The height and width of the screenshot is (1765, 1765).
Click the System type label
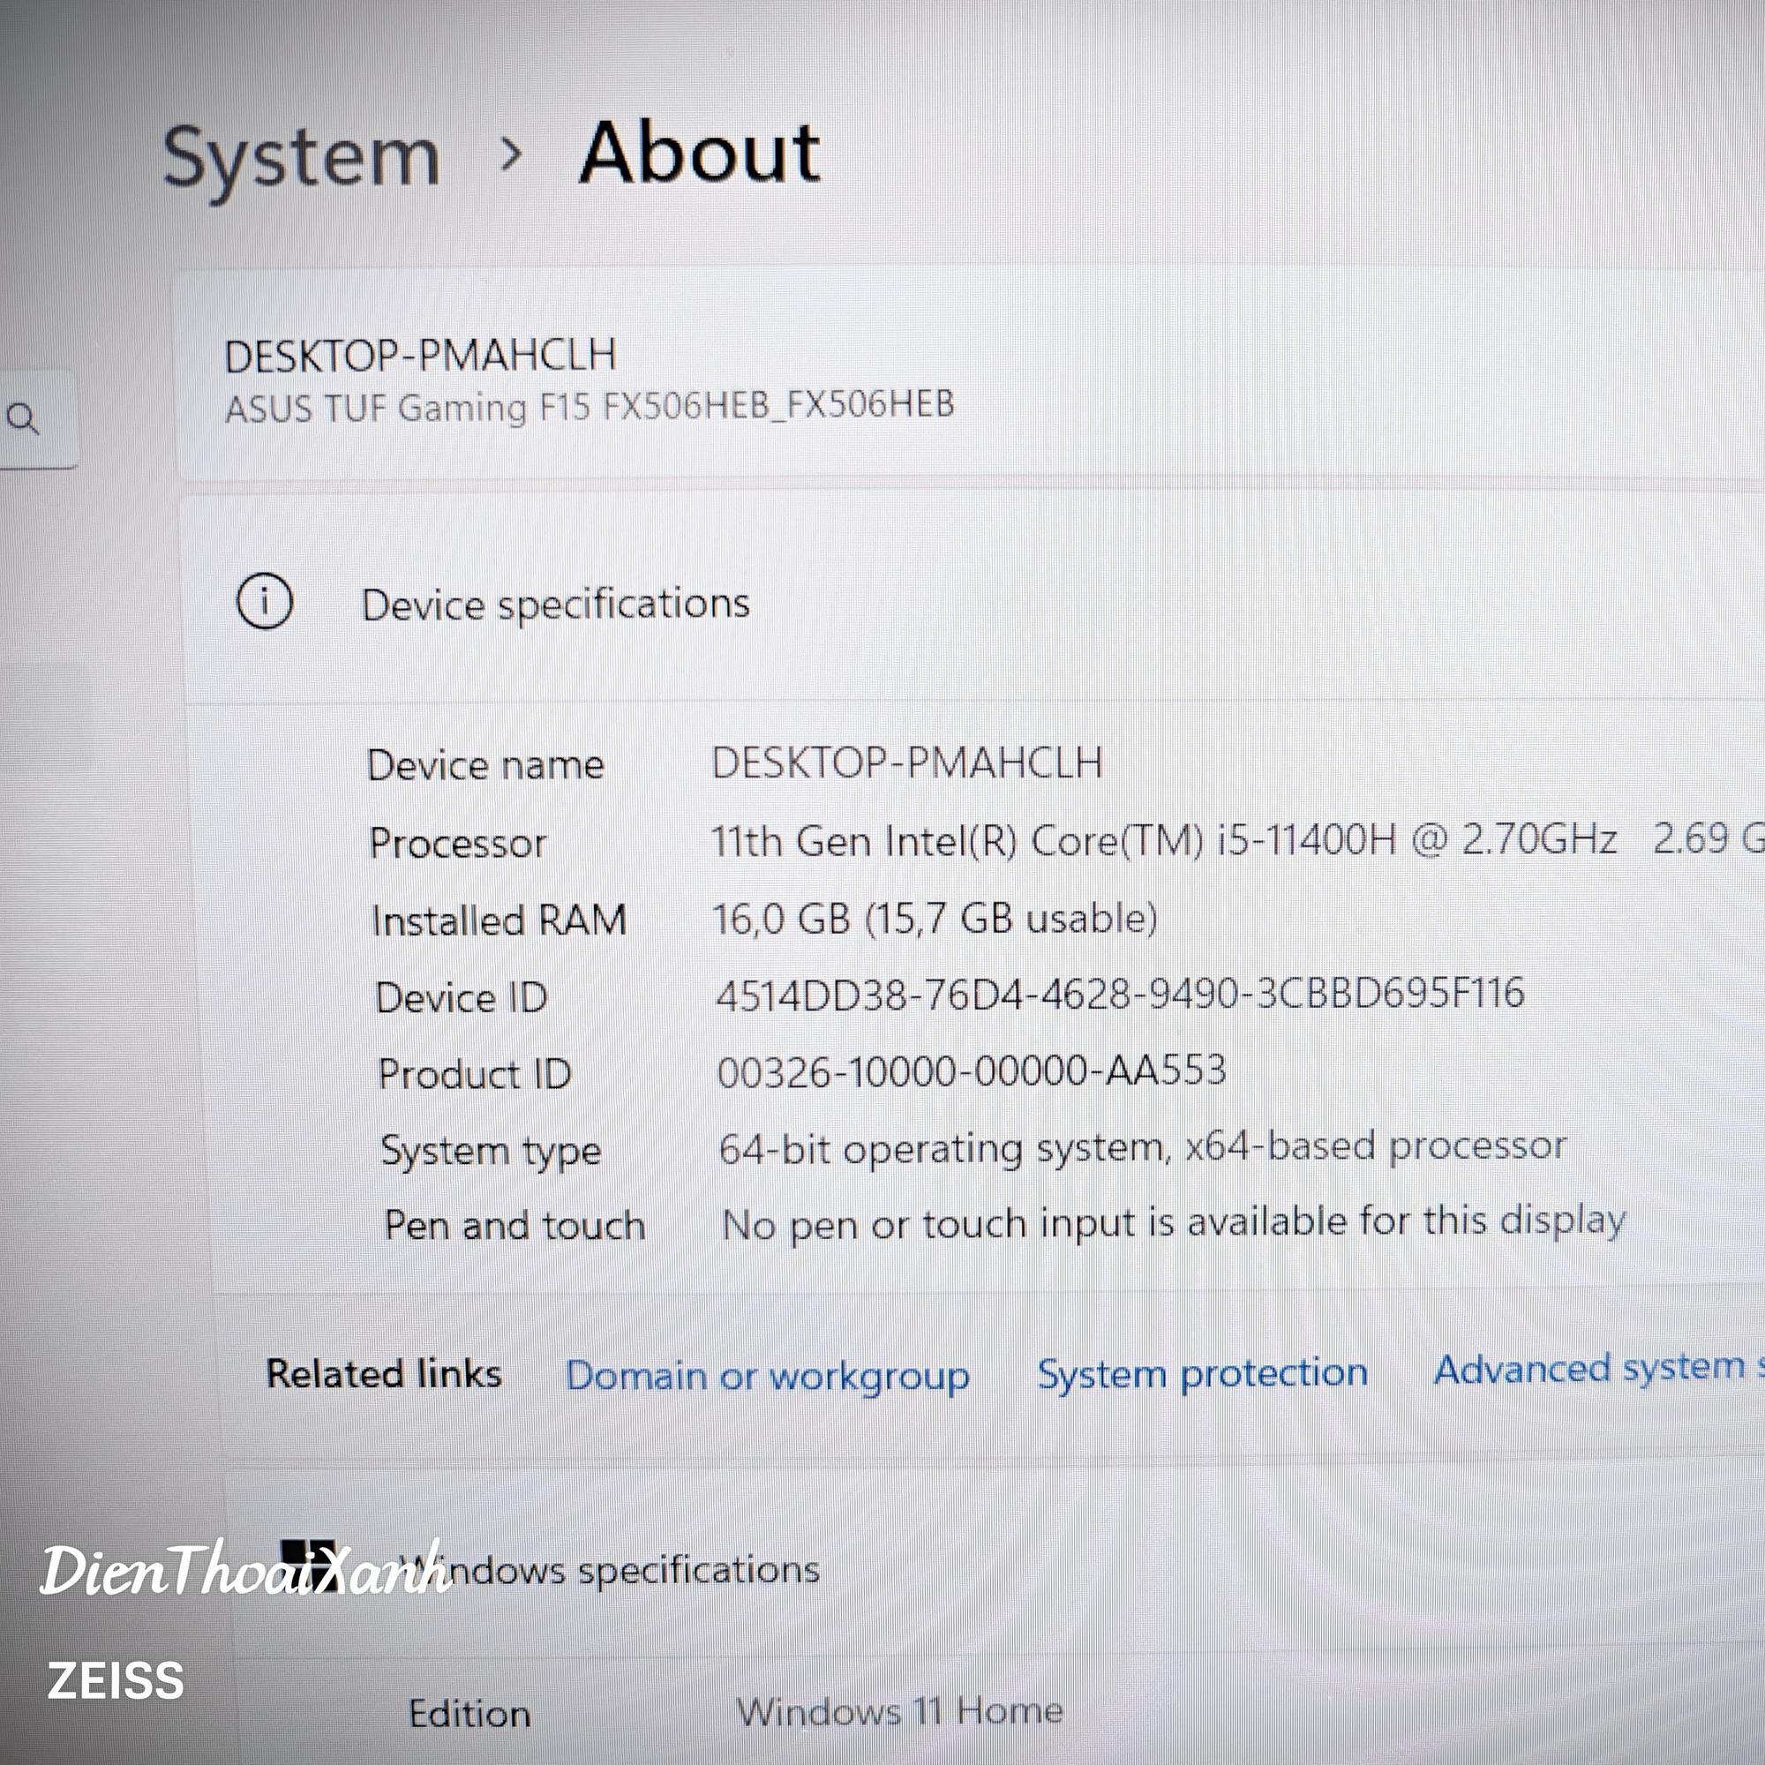pyautogui.click(x=491, y=1152)
